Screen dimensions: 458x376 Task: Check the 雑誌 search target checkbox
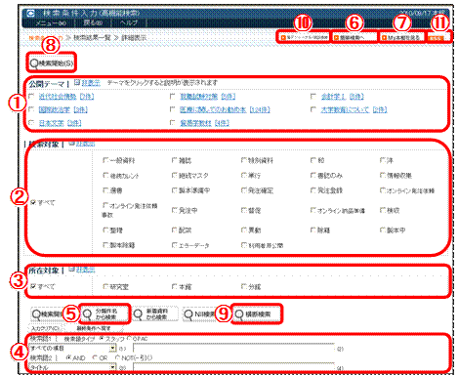coord(174,160)
